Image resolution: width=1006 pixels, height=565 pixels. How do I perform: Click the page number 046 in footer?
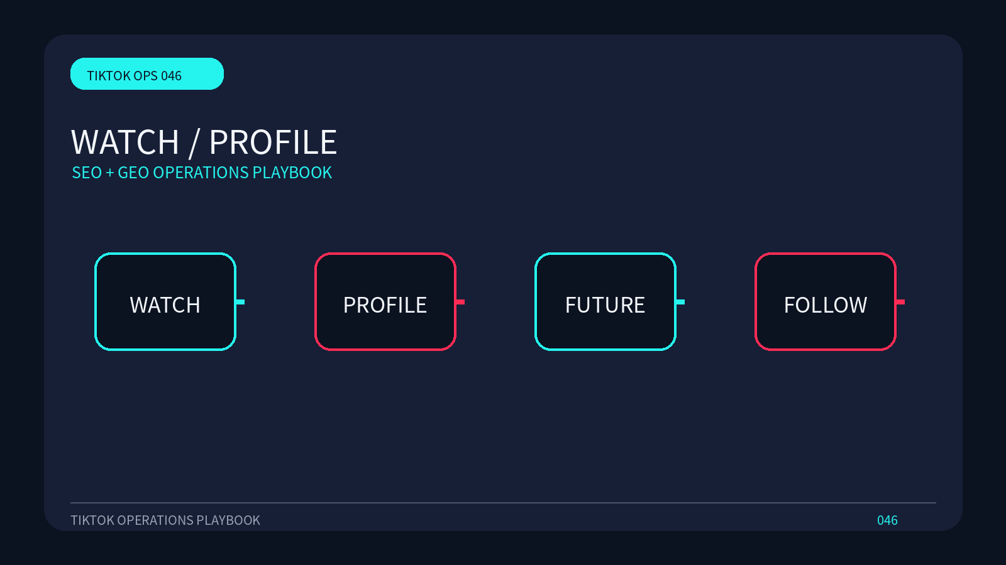887,520
